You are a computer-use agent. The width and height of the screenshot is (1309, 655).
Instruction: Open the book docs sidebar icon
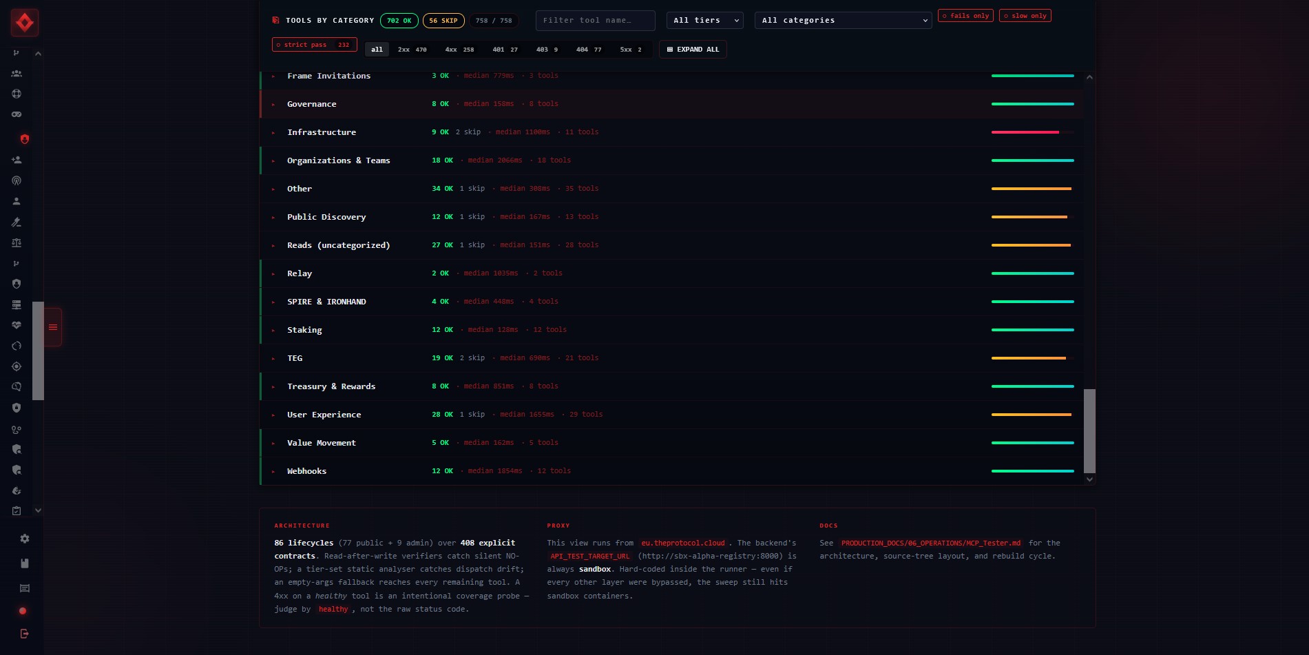pyautogui.click(x=25, y=563)
